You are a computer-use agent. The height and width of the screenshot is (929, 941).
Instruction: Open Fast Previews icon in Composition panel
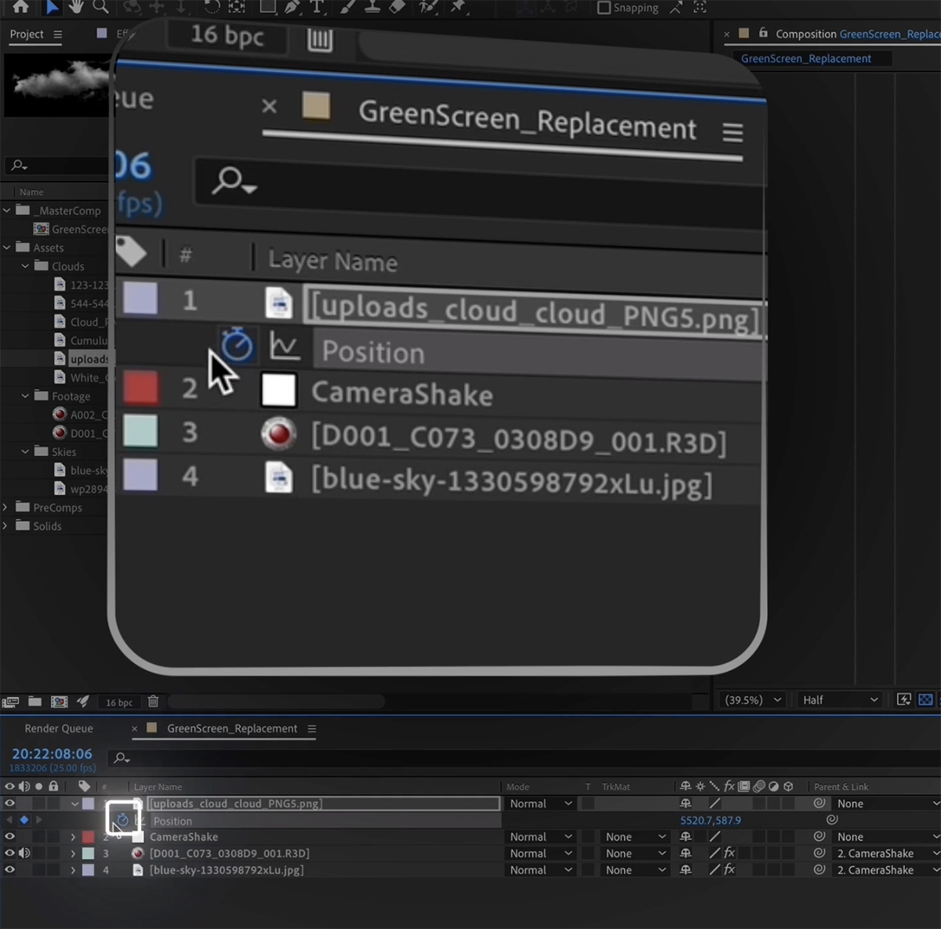point(903,699)
